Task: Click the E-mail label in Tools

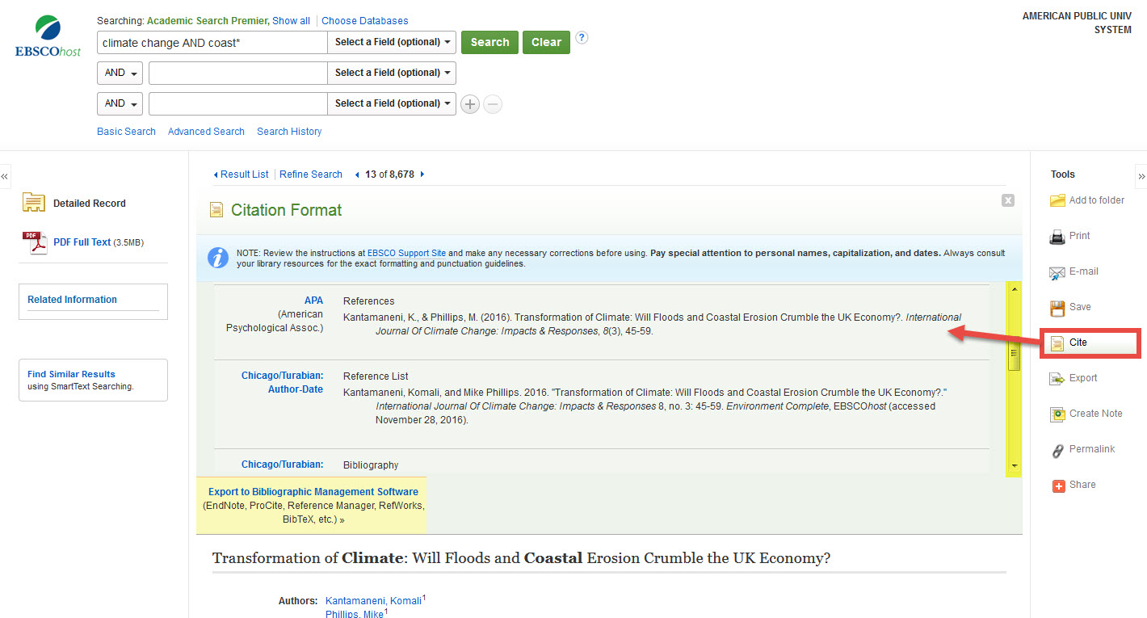Action: [x=1084, y=271]
